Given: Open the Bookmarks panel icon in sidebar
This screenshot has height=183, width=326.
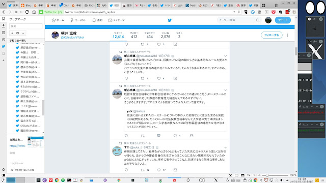Looking at the screenshot, I should pyautogui.click(x=4, y=19).
